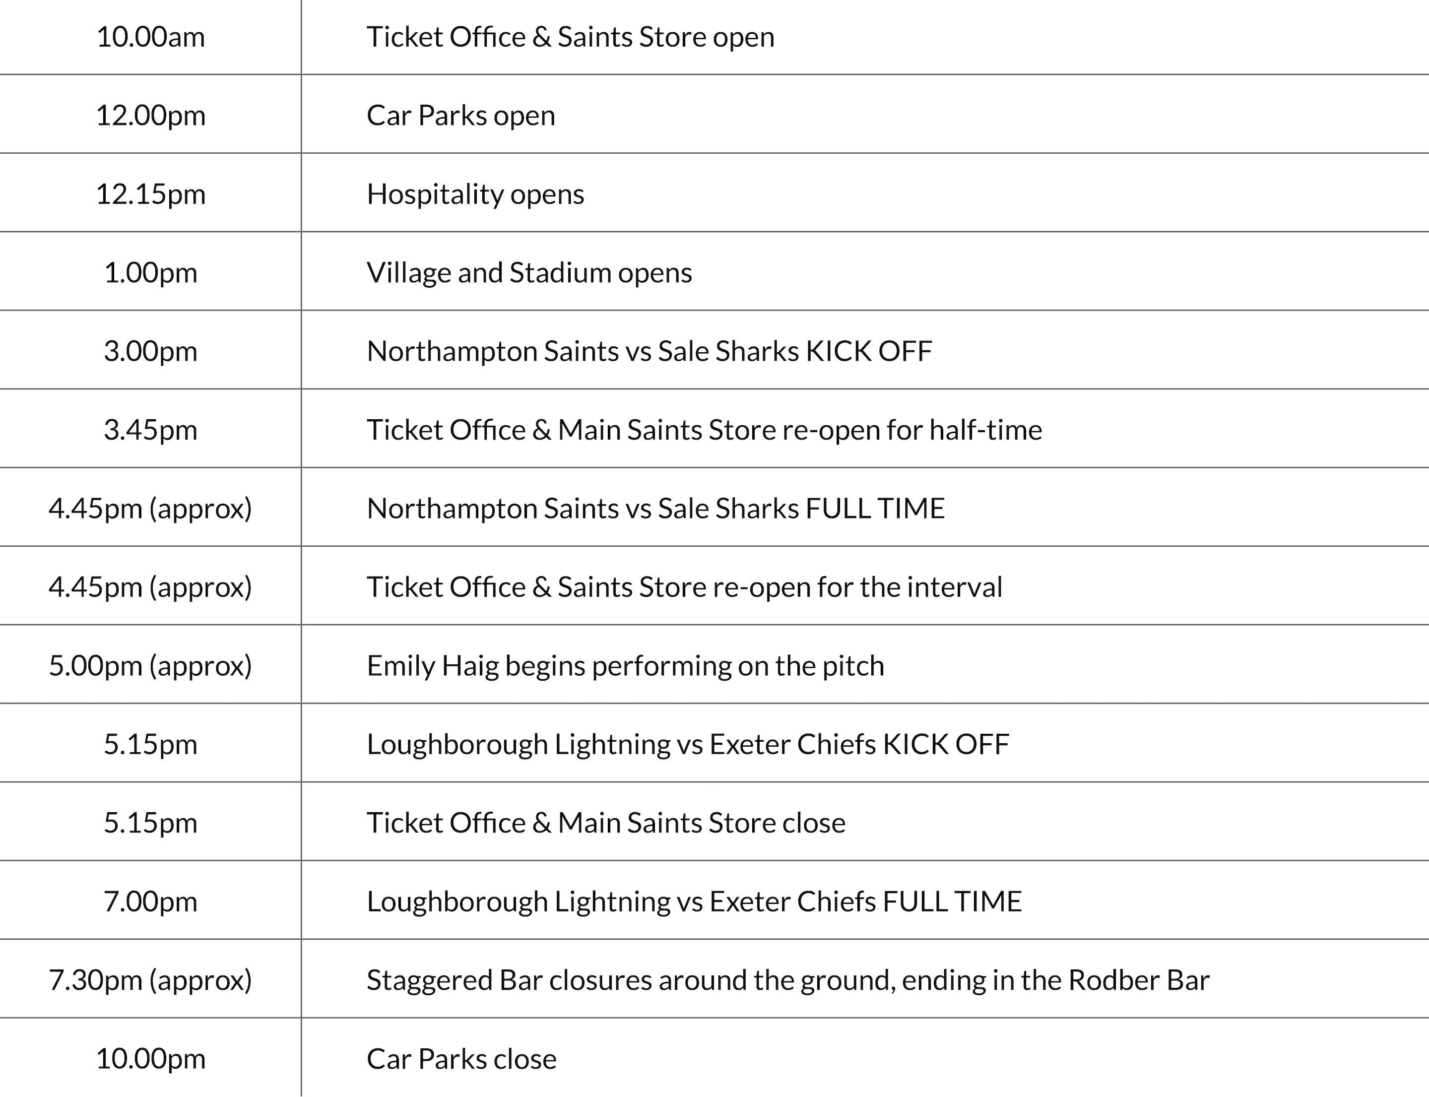Select the 3.00pm time cell
This screenshot has height=1097, width=1429.
tap(150, 351)
